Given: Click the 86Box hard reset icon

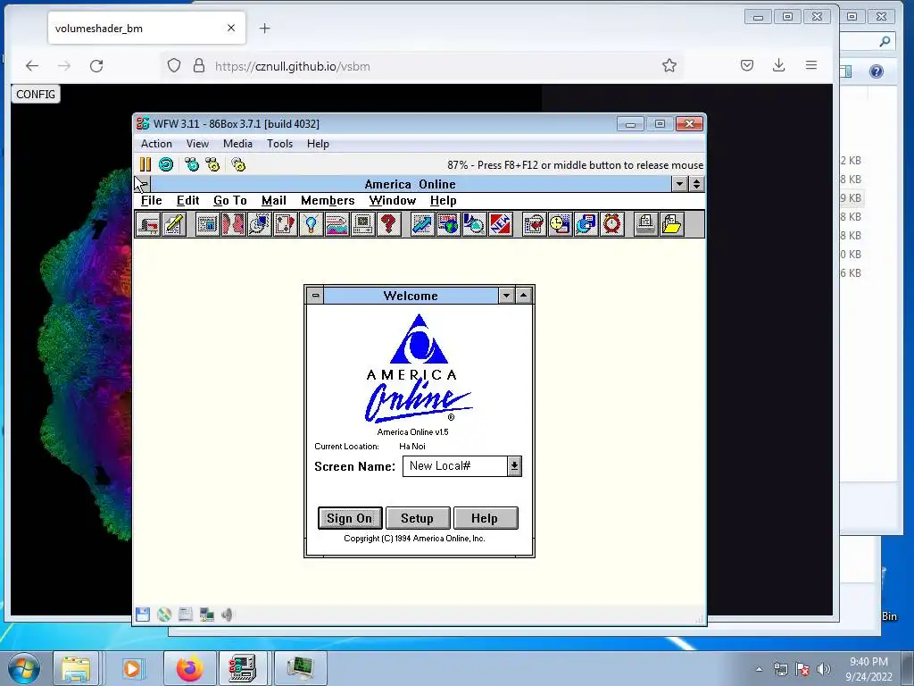Looking at the screenshot, I should point(166,164).
